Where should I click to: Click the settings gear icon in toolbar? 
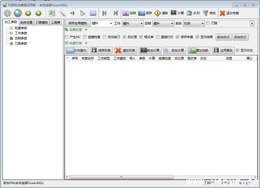coord(7,13)
